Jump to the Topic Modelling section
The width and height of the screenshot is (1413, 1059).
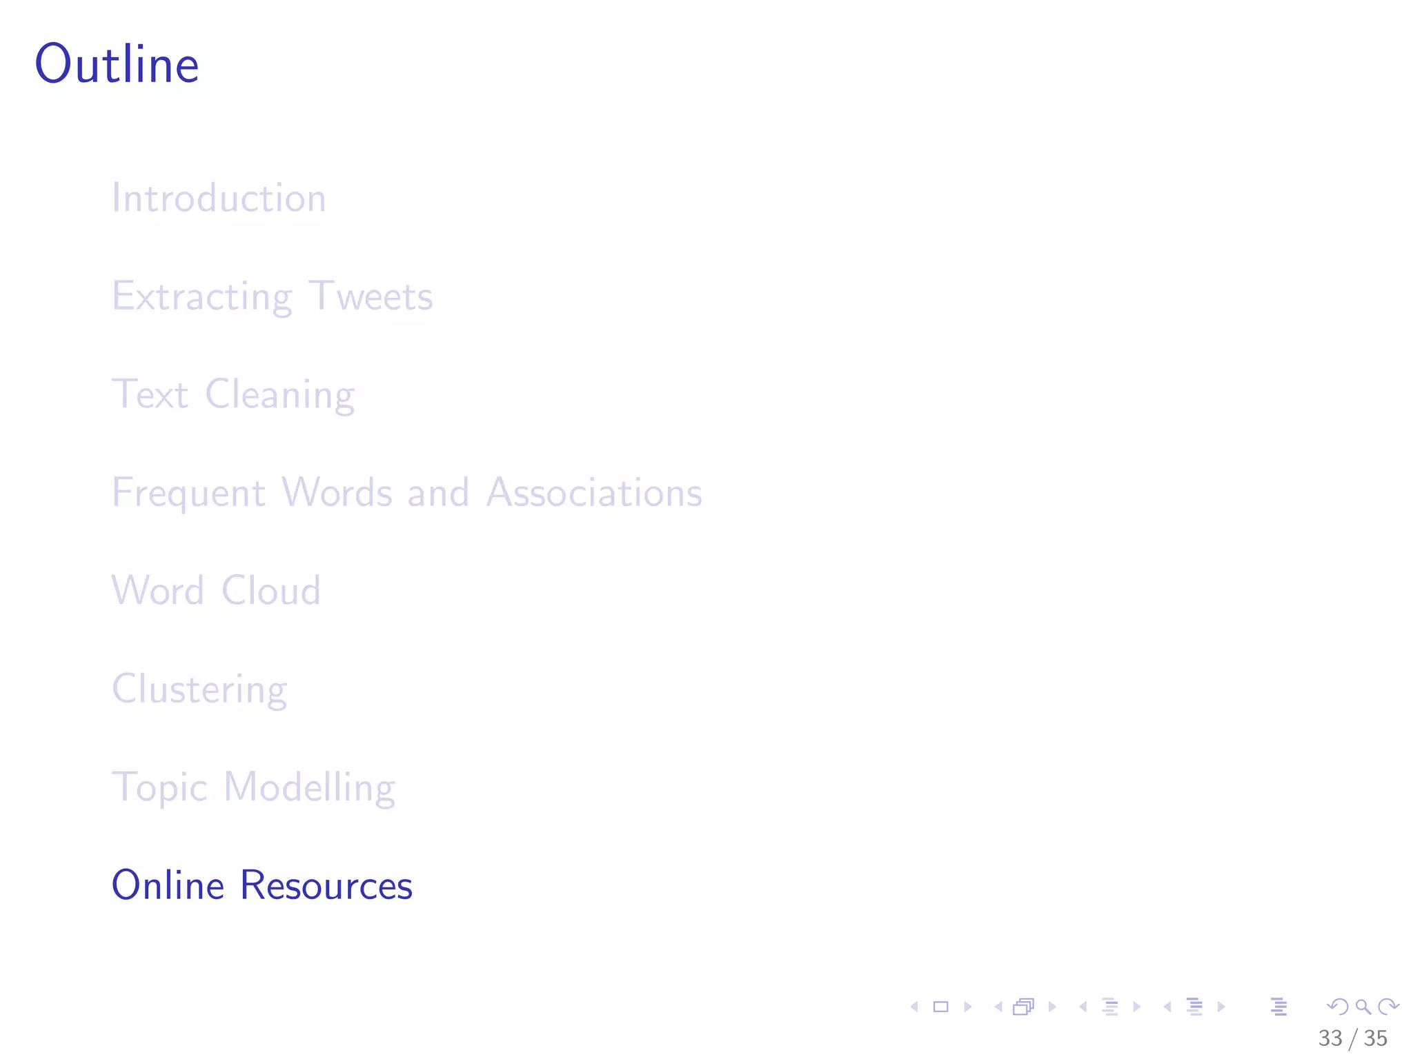coord(253,787)
